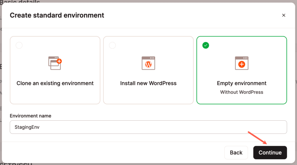Click the 'Environment name' field label
This screenshot has height=165, width=297.
(x=30, y=116)
